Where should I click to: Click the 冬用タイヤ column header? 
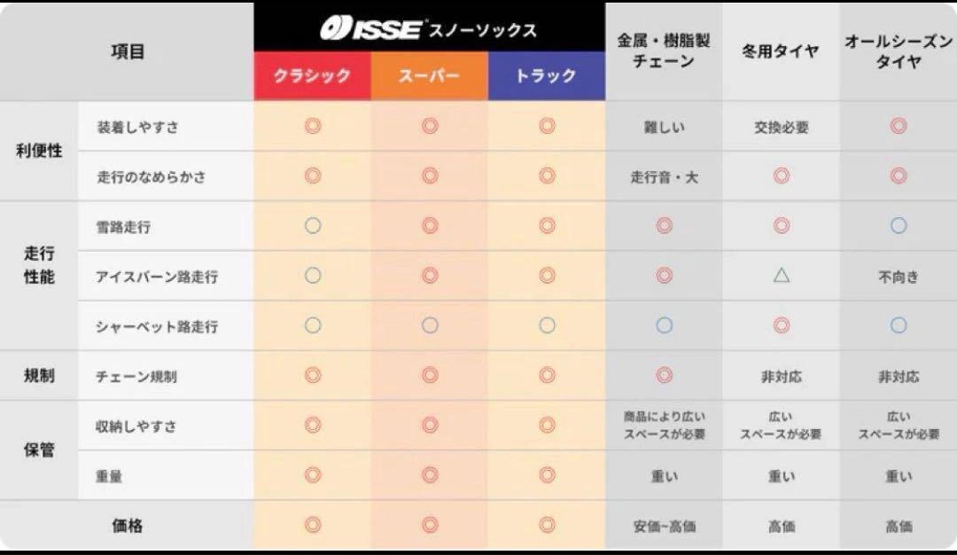pyautogui.click(x=781, y=51)
